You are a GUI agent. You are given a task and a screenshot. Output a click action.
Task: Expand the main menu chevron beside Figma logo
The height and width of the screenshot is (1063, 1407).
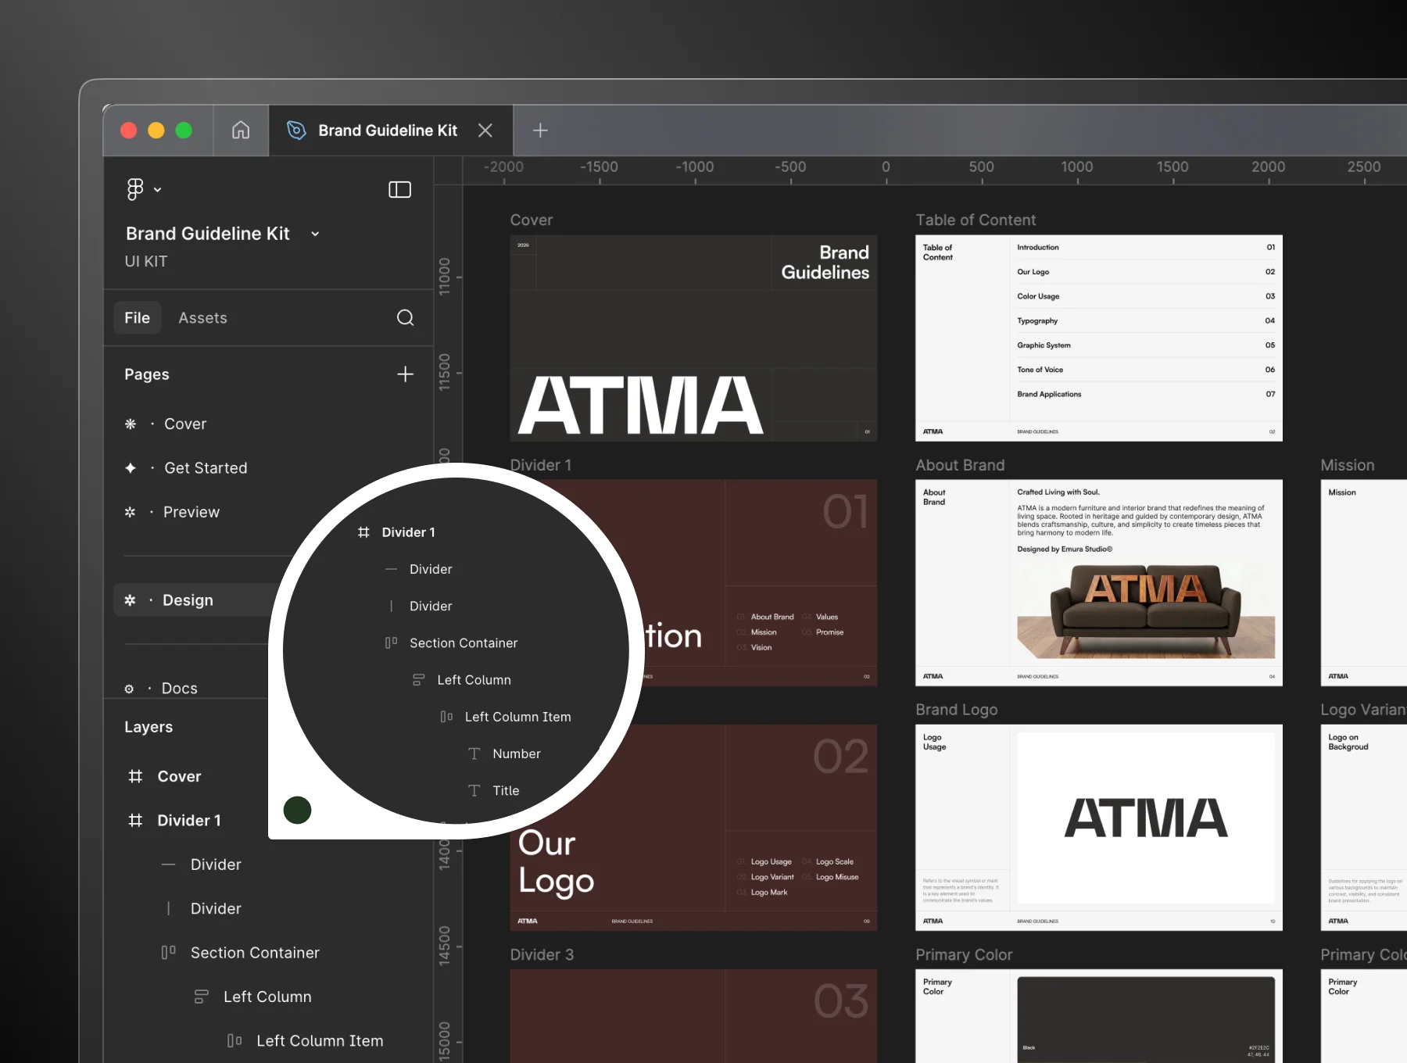tap(158, 190)
